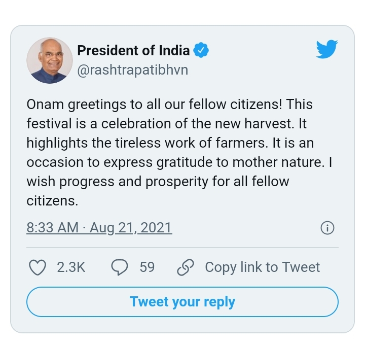Like the tweet with the heart icon

click(37, 267)
